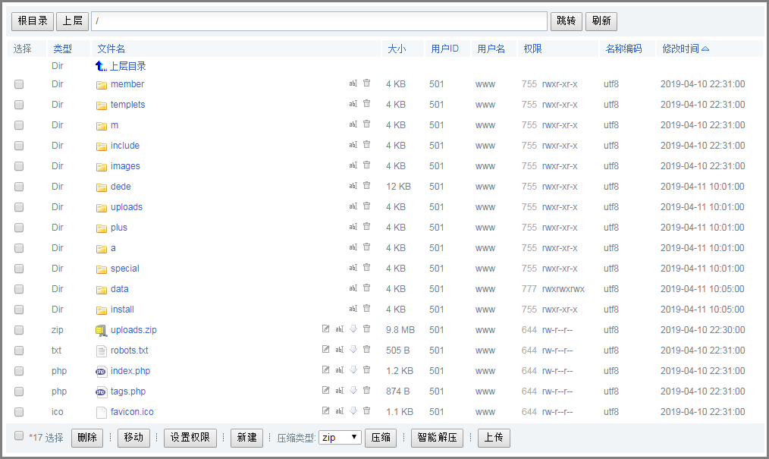This screenshot has width=769, height=459.
Task: Open the templets folder link
Action: pos(127,105)
